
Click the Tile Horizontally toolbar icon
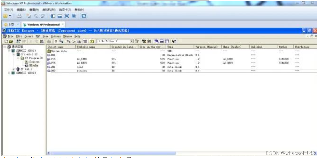[162, 41]
